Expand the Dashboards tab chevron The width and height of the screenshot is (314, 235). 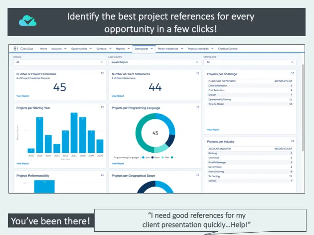(x=152, y=48)
